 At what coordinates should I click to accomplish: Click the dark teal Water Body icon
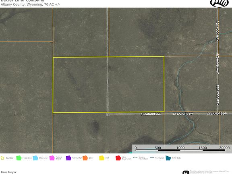(168, 158)
